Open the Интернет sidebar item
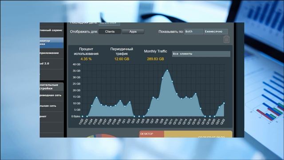The width and height of the screenshot is (284, 160). [51, 116]
